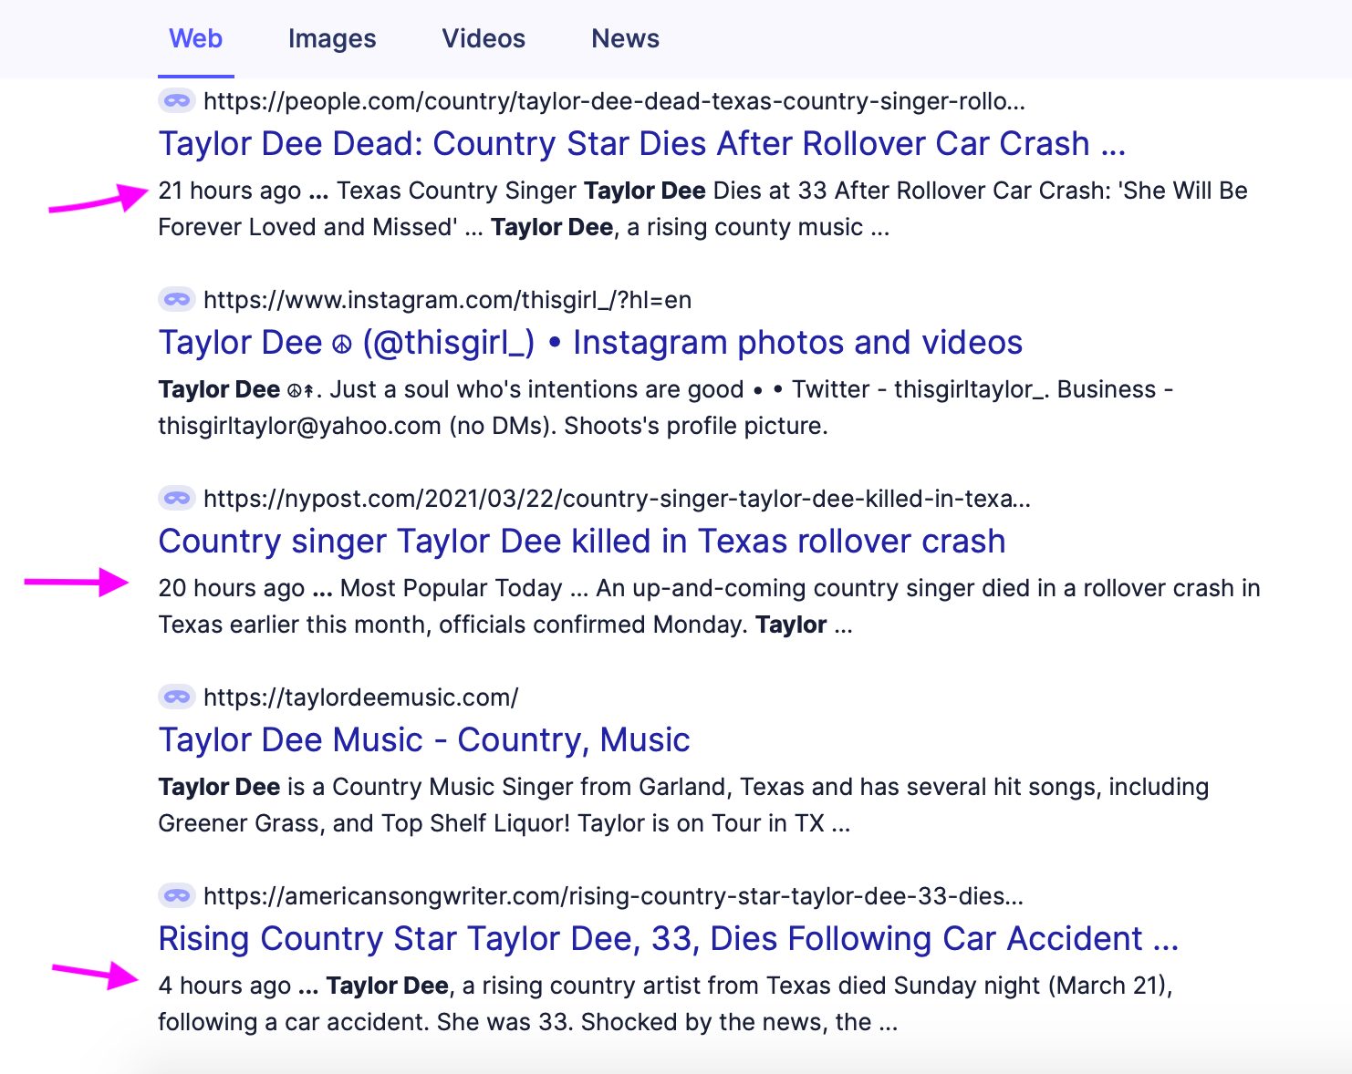Image resolution: width=1352 pixels, height=1074 pixels.
Task: Click the '20 hours ago' snippet text
Action: point(232,588)
